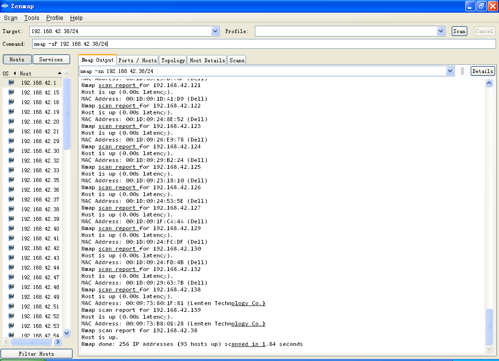This screenshot has width=499, height=361.
Task: Show services list with Services button
Action: click(x=51, y=59)
